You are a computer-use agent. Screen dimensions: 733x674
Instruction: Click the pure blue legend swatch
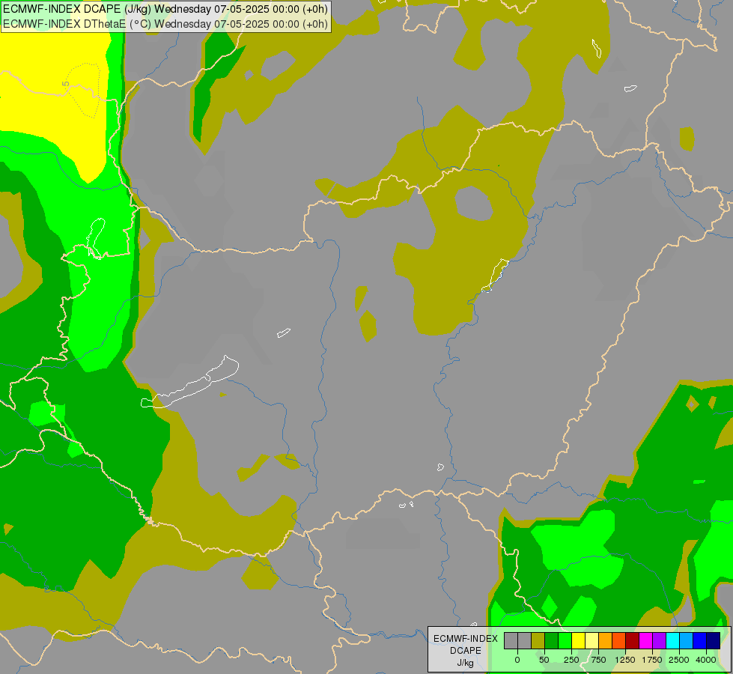point(700,640)
